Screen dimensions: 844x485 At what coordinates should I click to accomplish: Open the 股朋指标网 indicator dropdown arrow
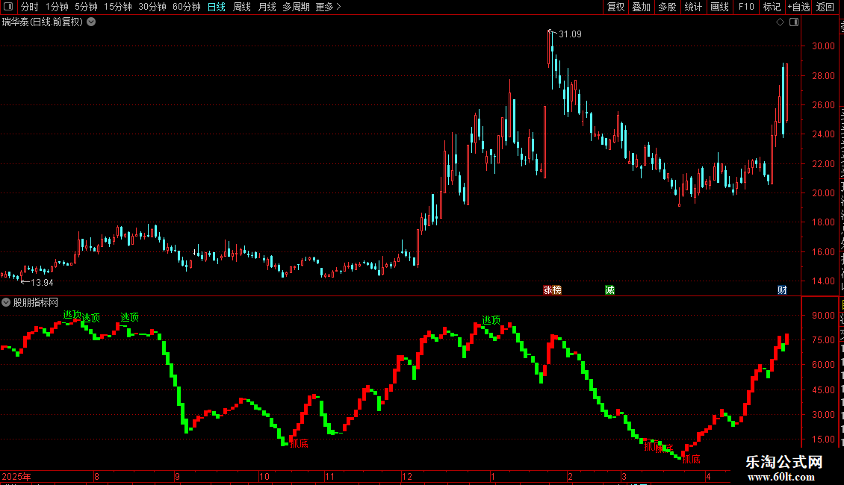[x=6, y=302]
